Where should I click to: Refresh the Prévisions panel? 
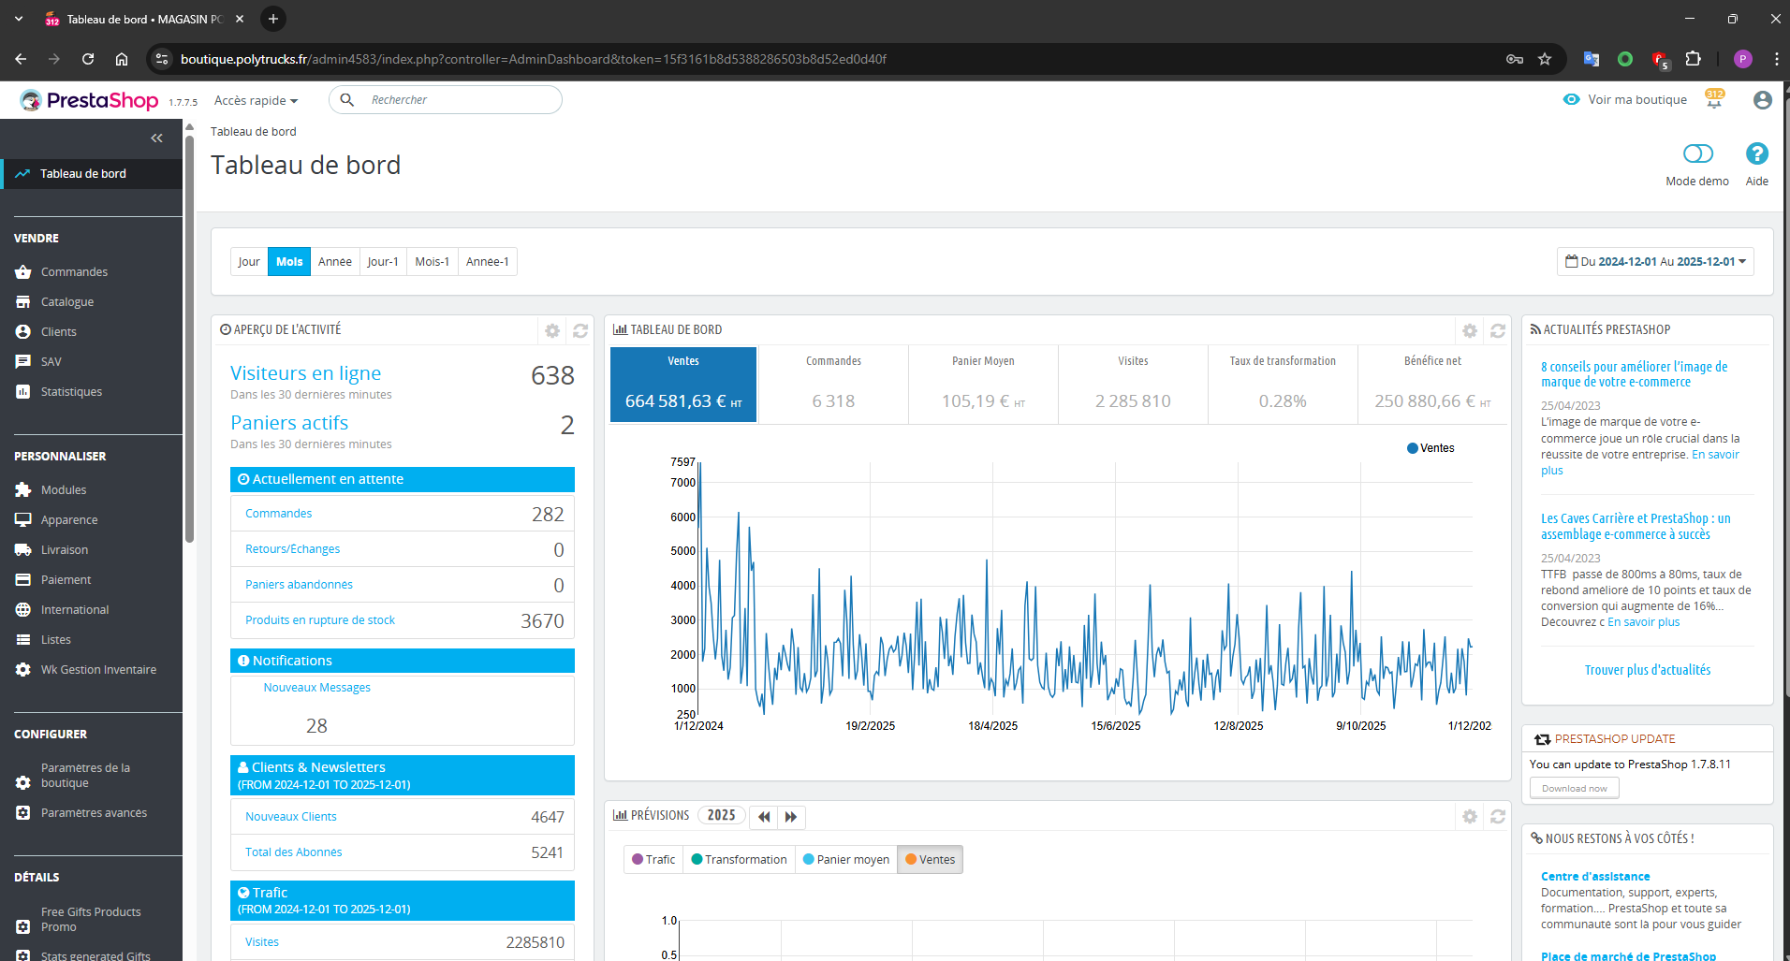(x=1498, y=817)
